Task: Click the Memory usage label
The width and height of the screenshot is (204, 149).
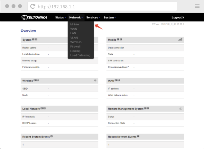Action: point(30,61)
